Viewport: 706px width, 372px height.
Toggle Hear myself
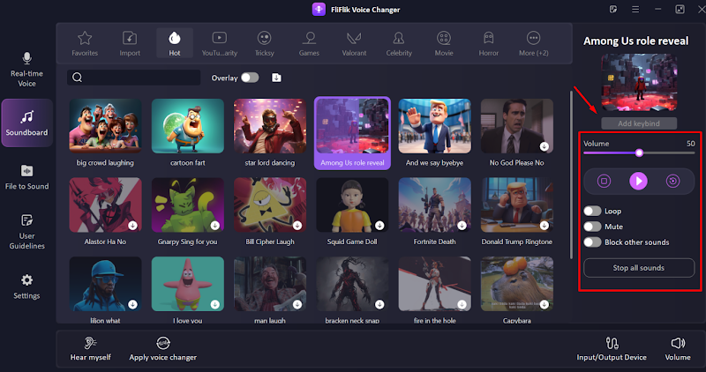91,348
